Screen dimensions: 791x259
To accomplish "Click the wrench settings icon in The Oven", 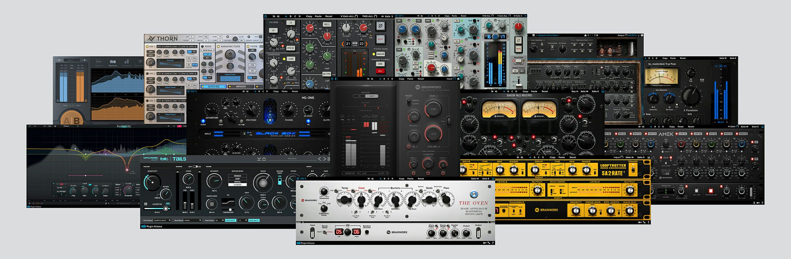I will coord(489,243).
